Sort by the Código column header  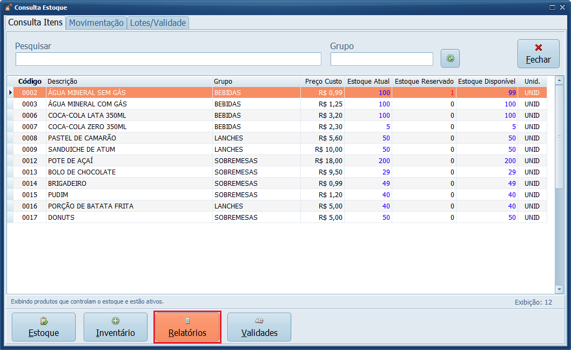(x=30, y=81)
